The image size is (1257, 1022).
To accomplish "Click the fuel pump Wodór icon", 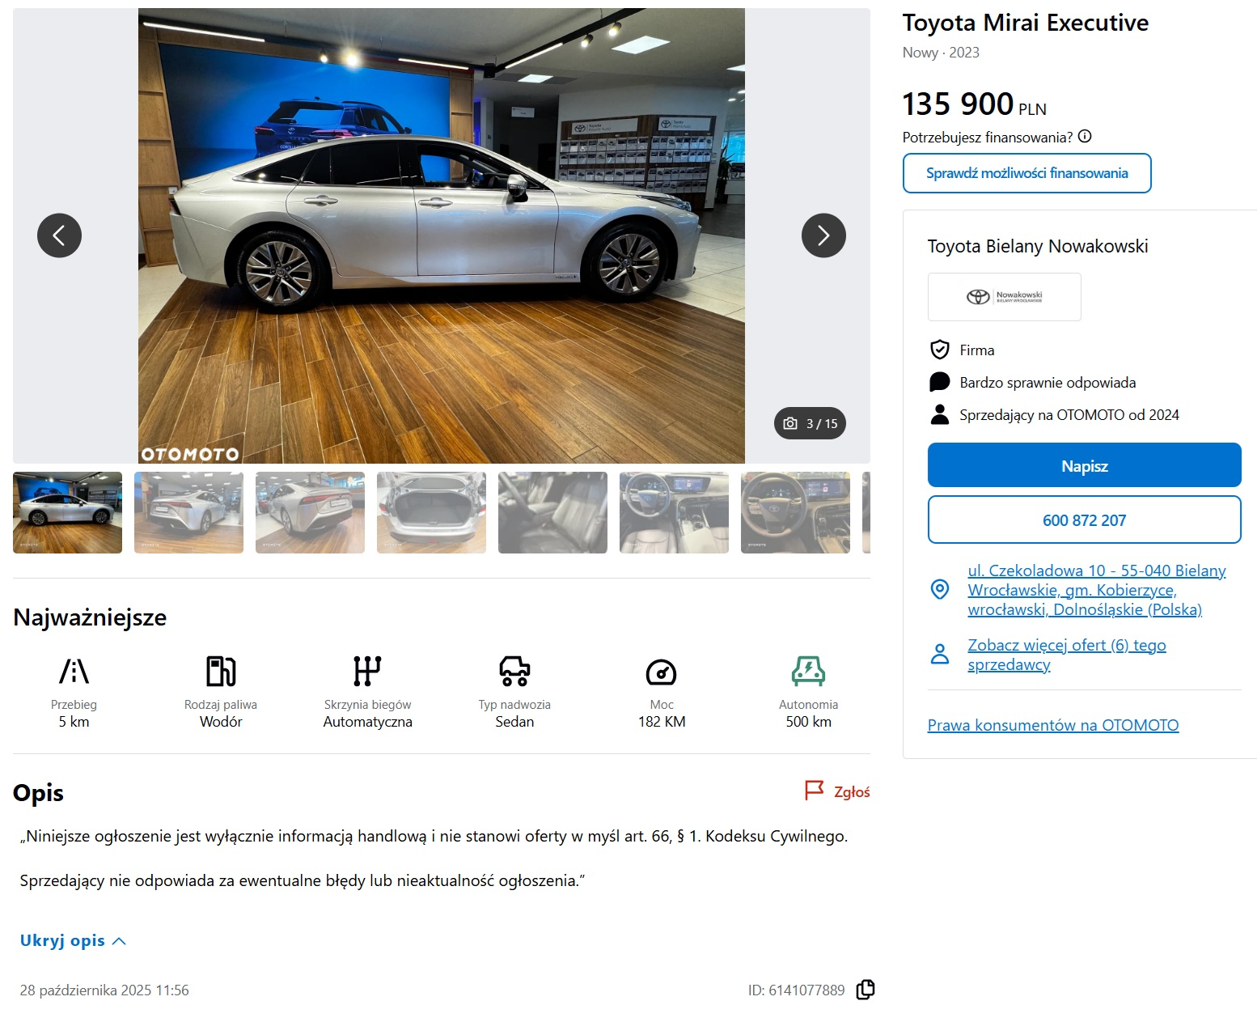I will (x=221, y=671).
